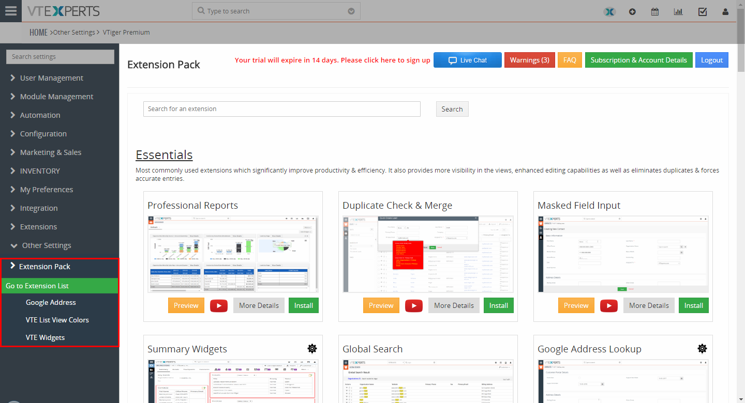Click the Type to search field
Image resolution: width=745 pixels, height=403 pixels.
tap(276, 11)
